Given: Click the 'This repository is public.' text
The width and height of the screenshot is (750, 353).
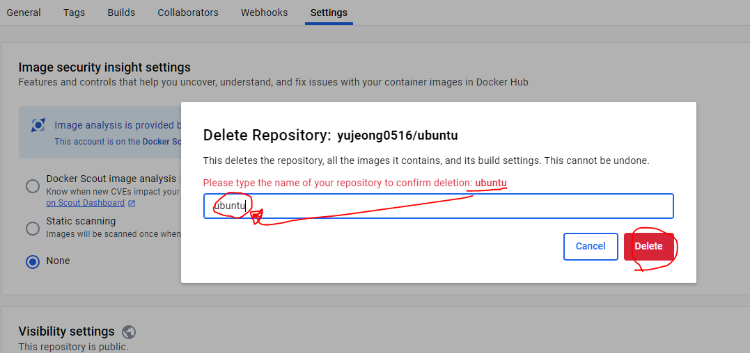Looking at the screenshot, I should coord(74,347).
